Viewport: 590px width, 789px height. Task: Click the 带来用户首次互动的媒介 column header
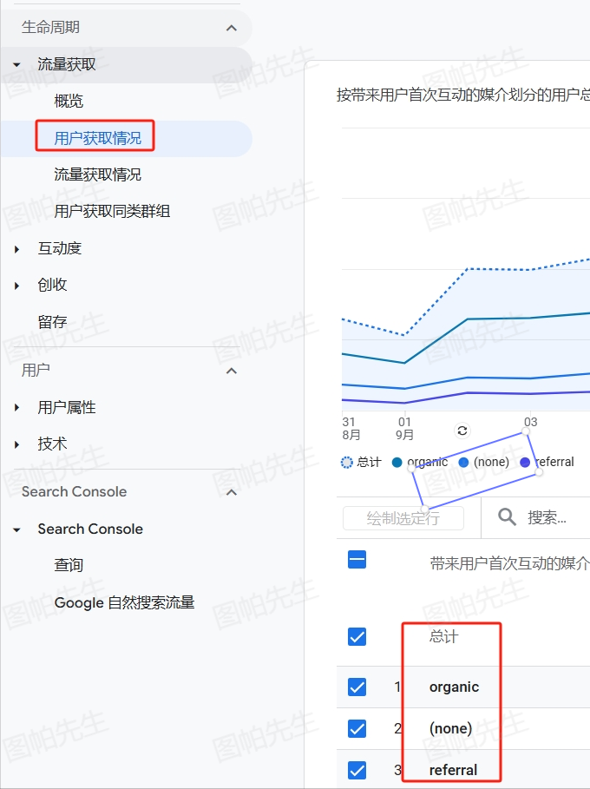(x=509, y=563)
